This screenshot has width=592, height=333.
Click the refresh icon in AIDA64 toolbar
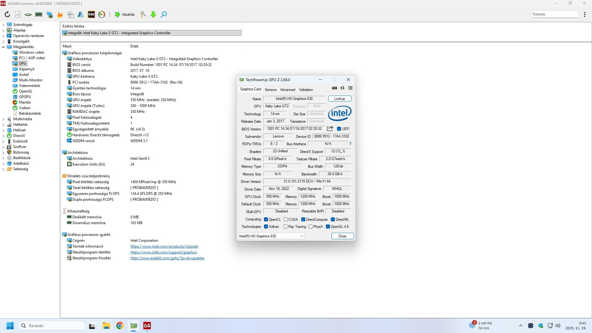pyautogui.click(x=7, y=14)
